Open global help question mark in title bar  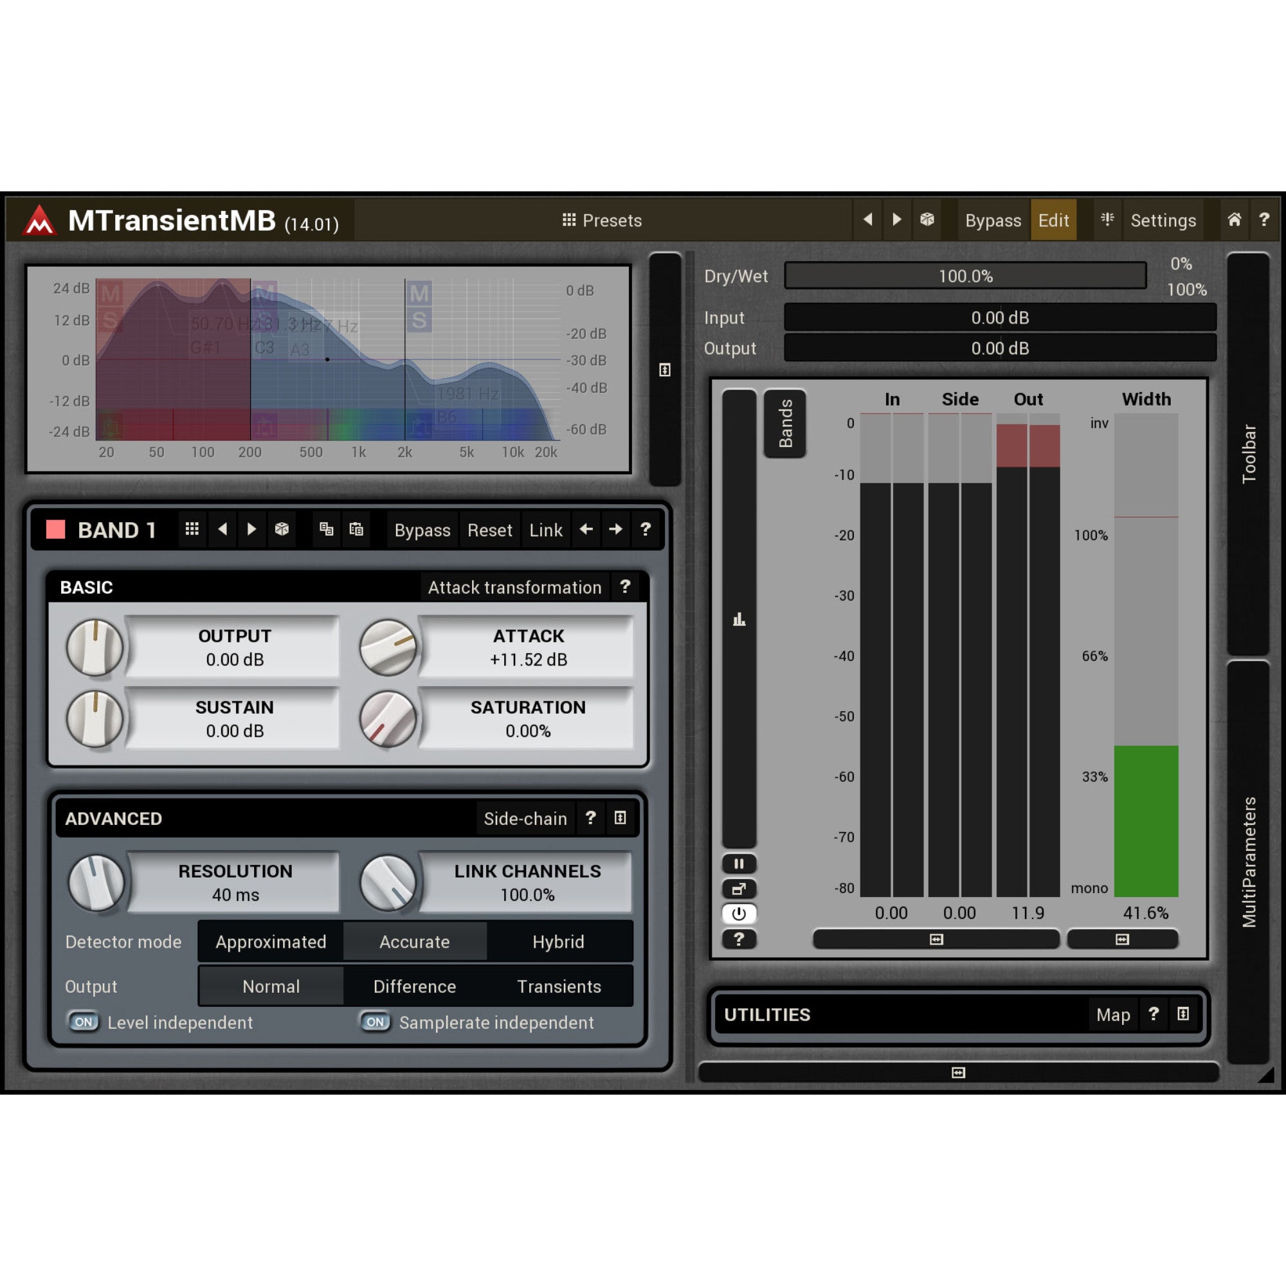pos(1263,220)
